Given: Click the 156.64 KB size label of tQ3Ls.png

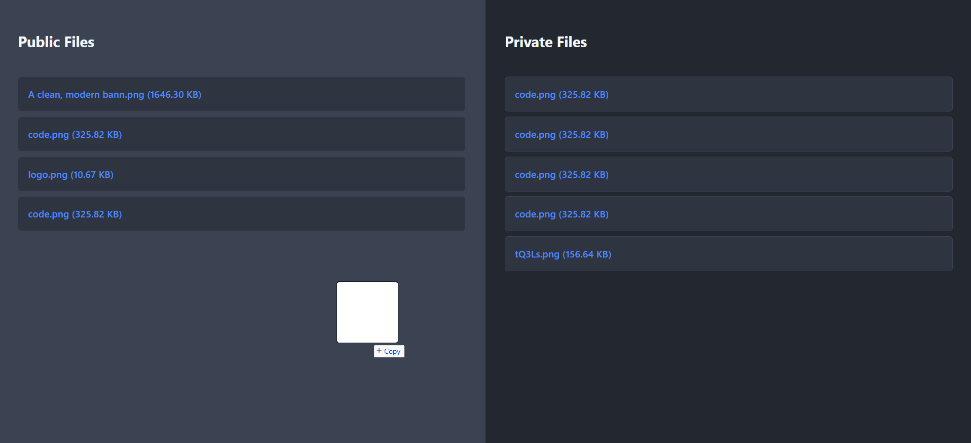Looking at the screenshot, I should [587, 254].
